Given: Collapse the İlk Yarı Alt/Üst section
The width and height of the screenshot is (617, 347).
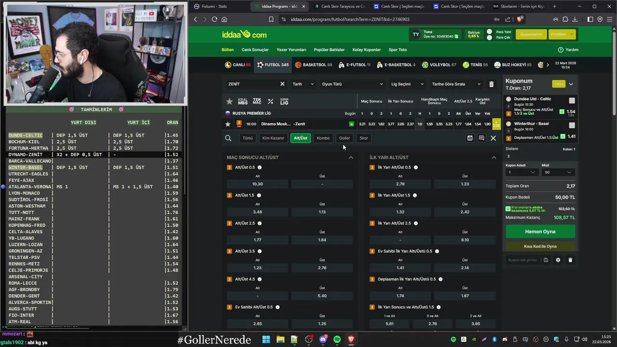Looking at the screenshot, I should click(x=494, y=158).
